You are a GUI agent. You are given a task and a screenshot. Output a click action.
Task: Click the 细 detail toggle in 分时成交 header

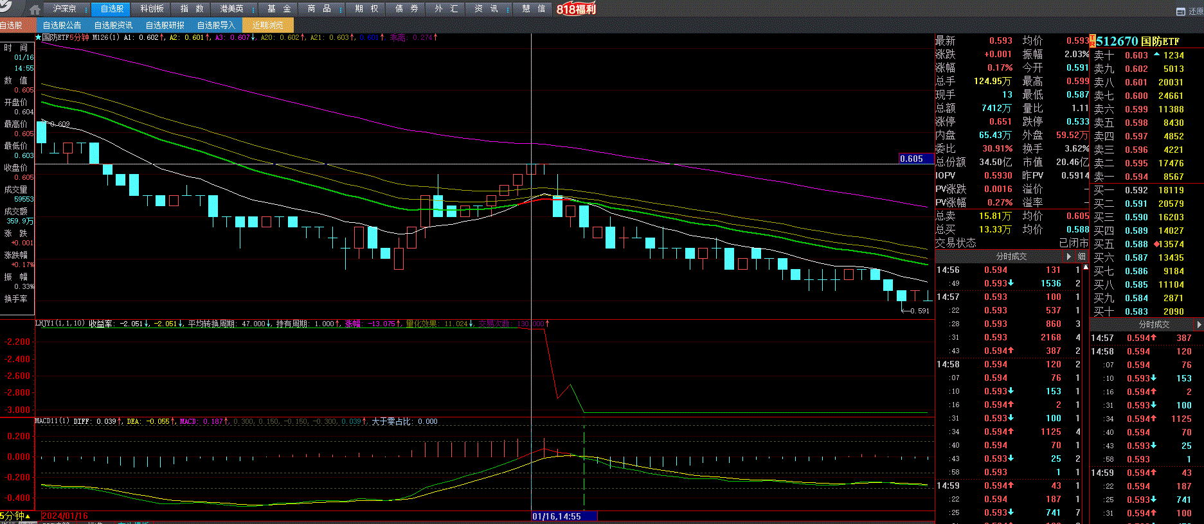pyautogui.click(x=1082, y=256)
